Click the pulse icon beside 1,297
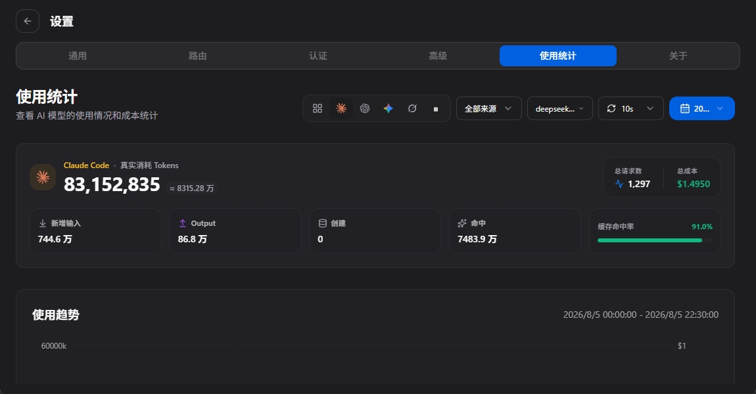 coord(619,184)
